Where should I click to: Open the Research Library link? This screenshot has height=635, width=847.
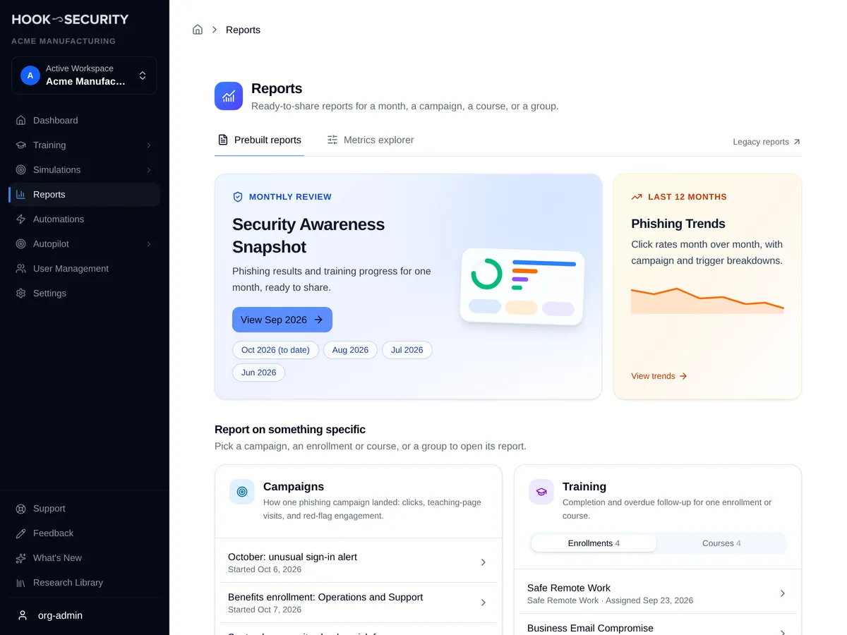pyautogui.click(x=84, y=583)
